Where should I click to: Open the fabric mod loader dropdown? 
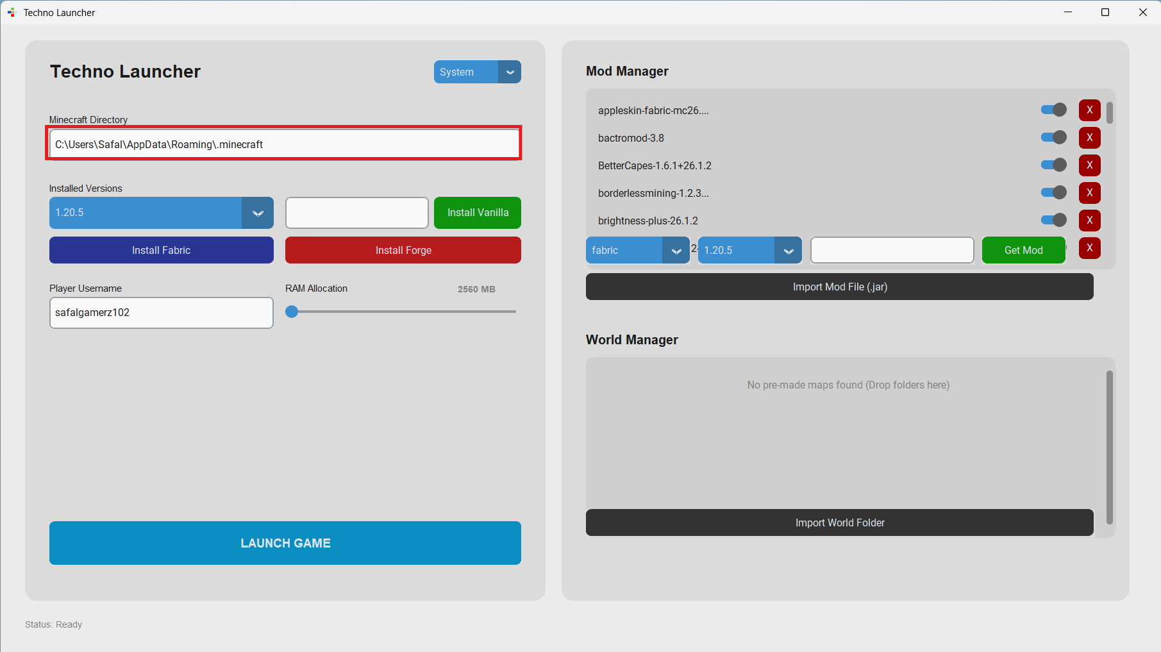[637, 250]
